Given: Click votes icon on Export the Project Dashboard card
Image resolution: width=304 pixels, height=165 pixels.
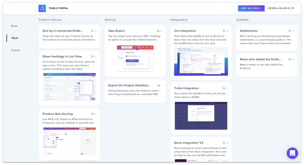Looking at the screenshot, I should tap(159, 85).
